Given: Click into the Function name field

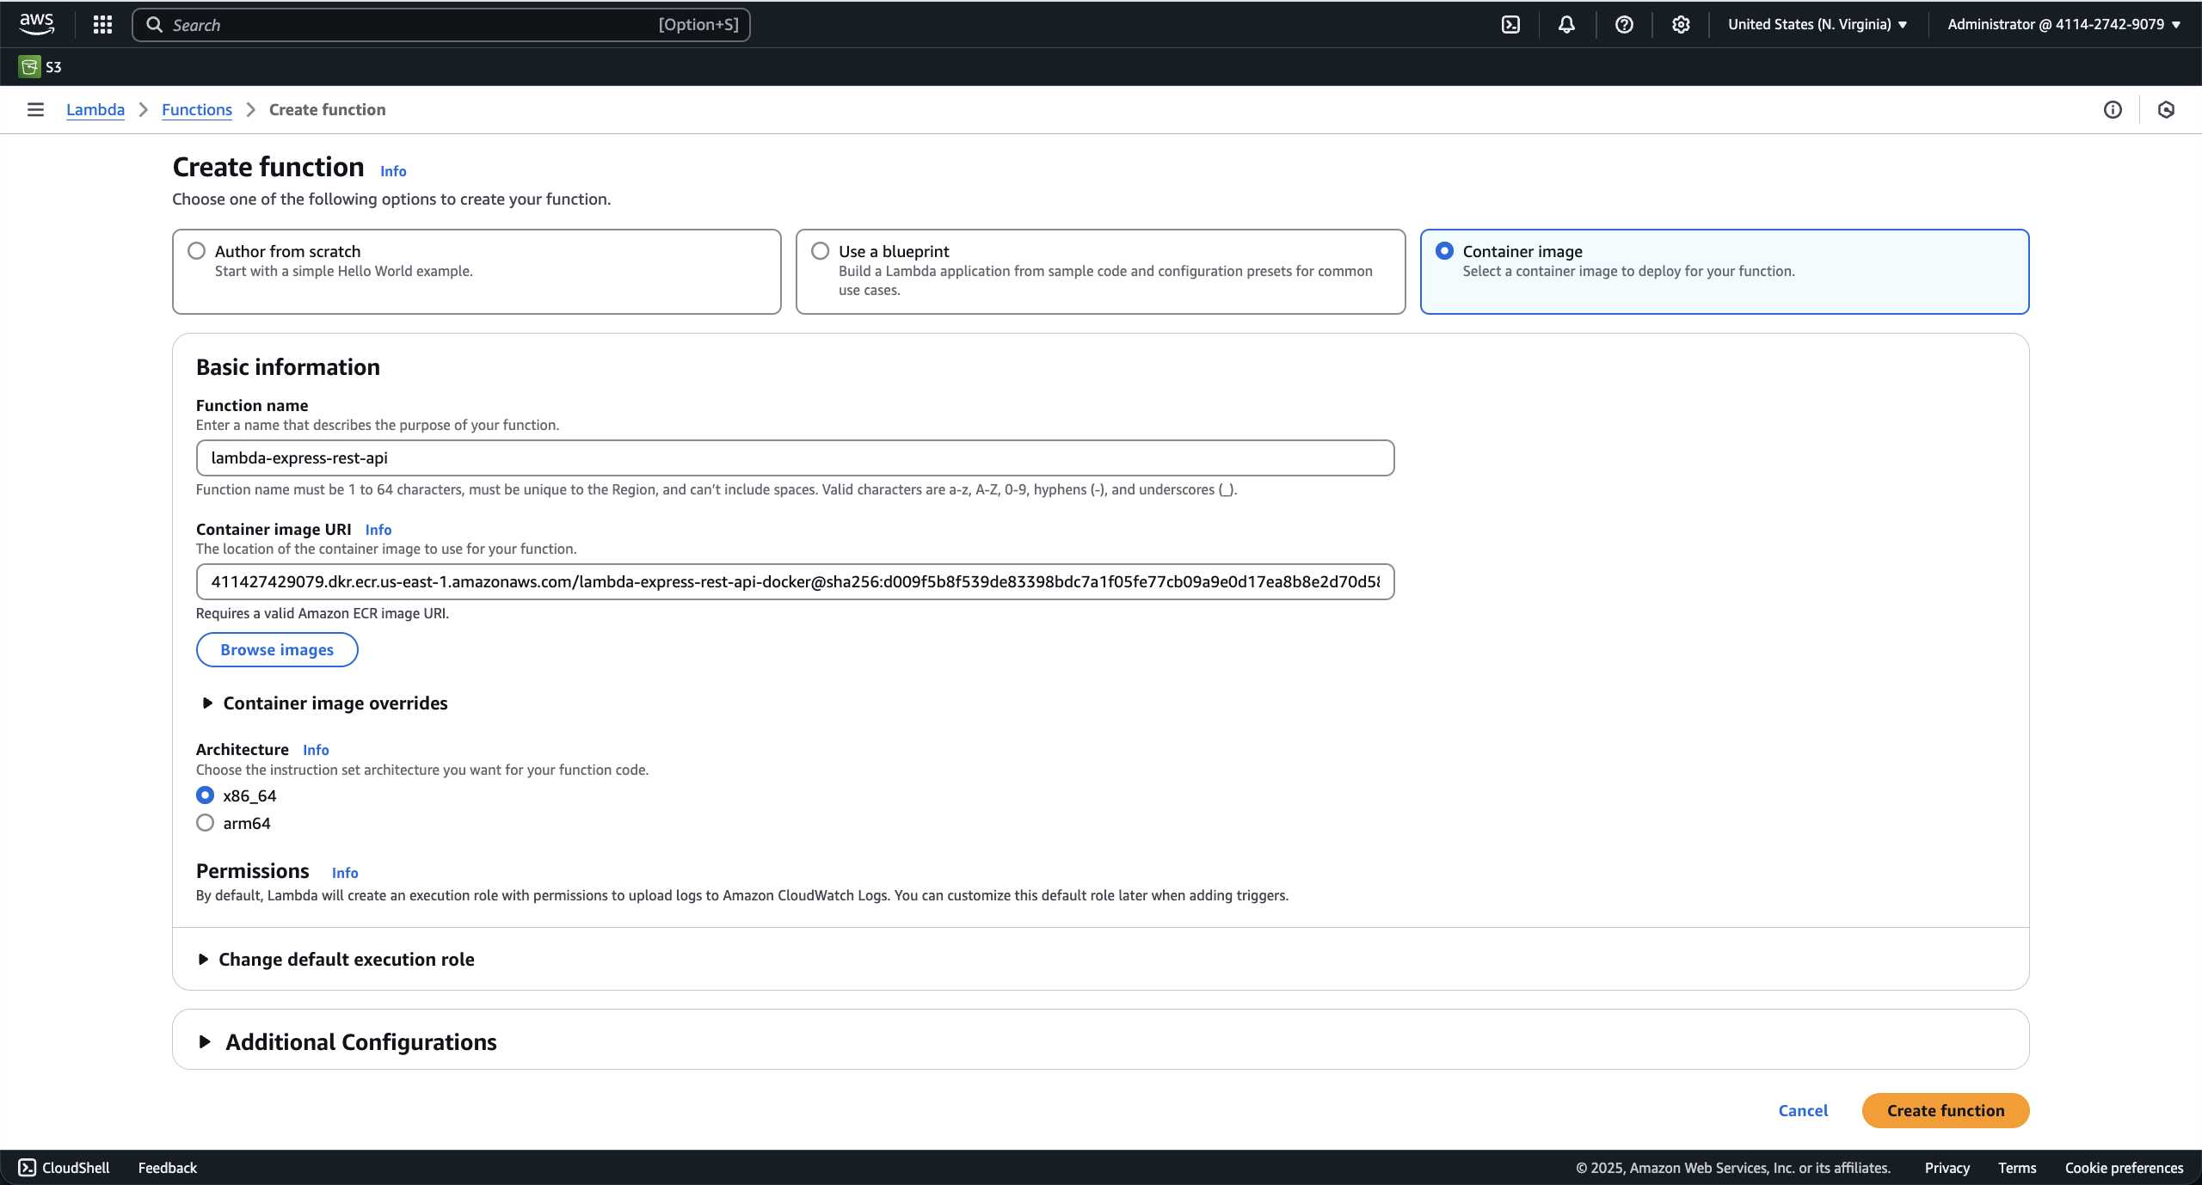Looking at the screenshot, I should click(794, 458).
